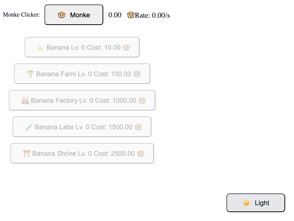Screen dimensions: 294x221
Task: Click the monkey emoji on the Monke button
Action: click(x=61, y=15)
